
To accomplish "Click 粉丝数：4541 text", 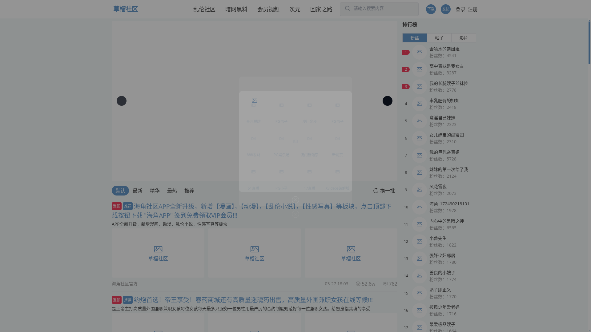I will pyautogui.click(x=443, y=56).
